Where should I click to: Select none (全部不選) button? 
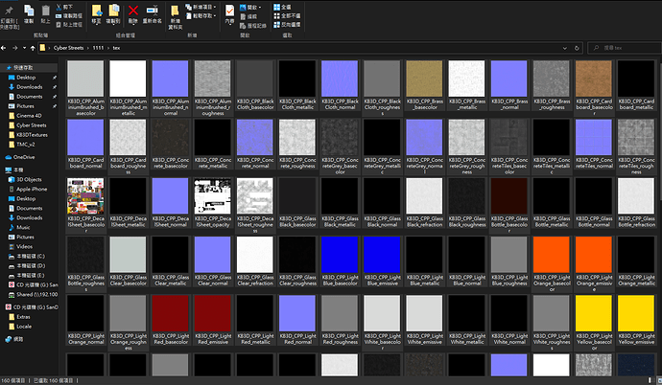coord(287,16)
